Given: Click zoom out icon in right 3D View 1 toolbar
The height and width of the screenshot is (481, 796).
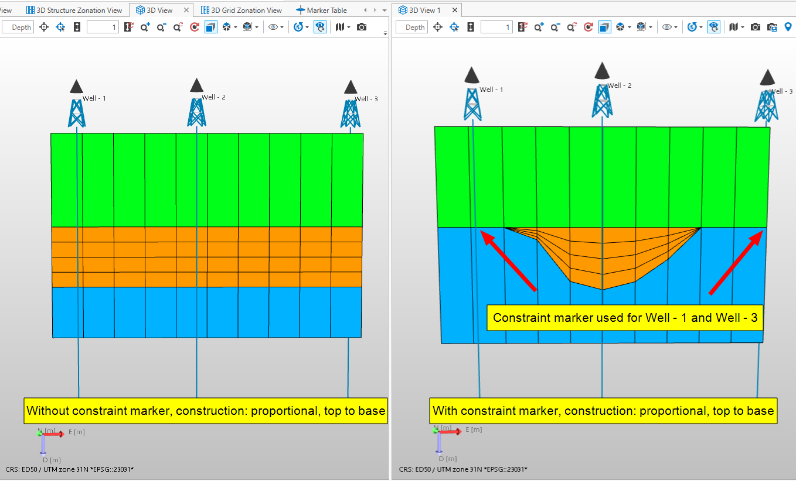Looking at the screenshot, I should pos(555,27).
